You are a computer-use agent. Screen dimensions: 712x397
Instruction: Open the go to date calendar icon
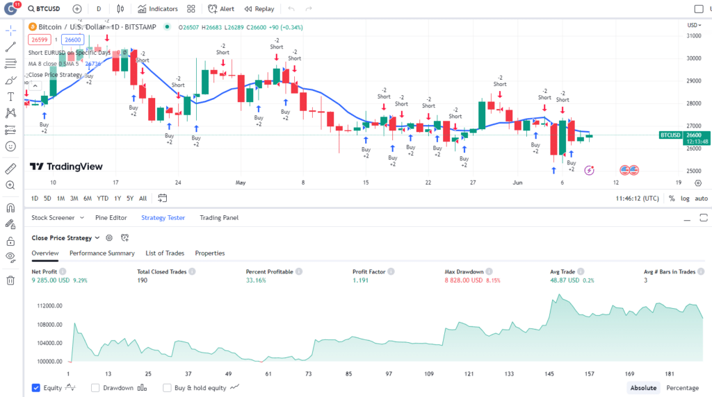pyautogui.click(x=162, y=198)
